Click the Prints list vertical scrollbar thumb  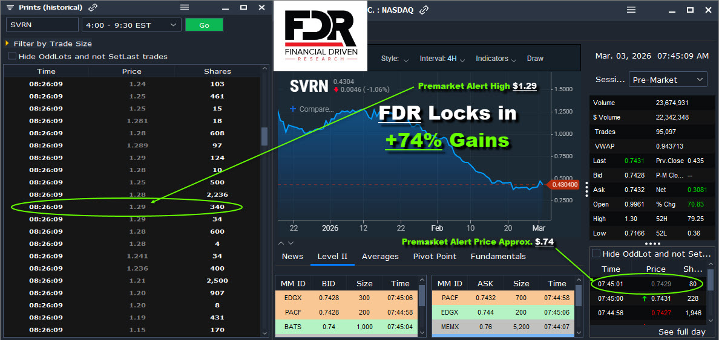264,136
